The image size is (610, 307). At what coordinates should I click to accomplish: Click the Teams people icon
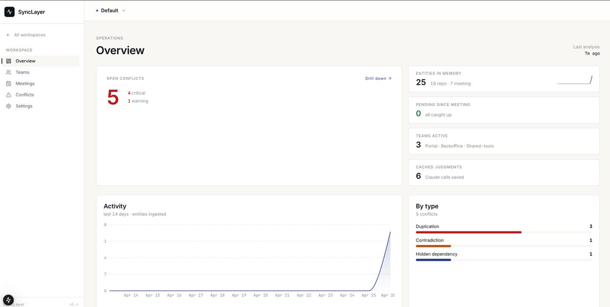pos(9,72)
